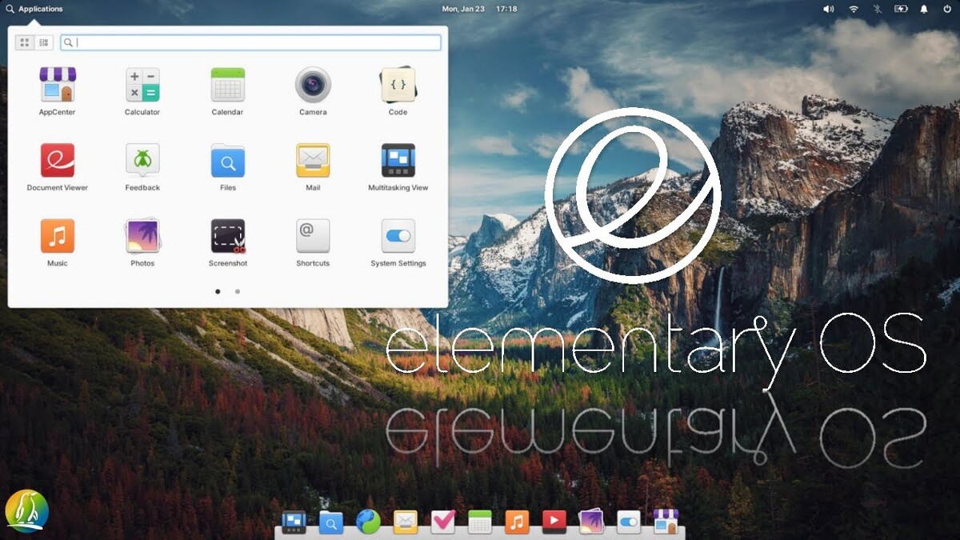
Task: Open Camera from the app grid
Action: point(313,85)
